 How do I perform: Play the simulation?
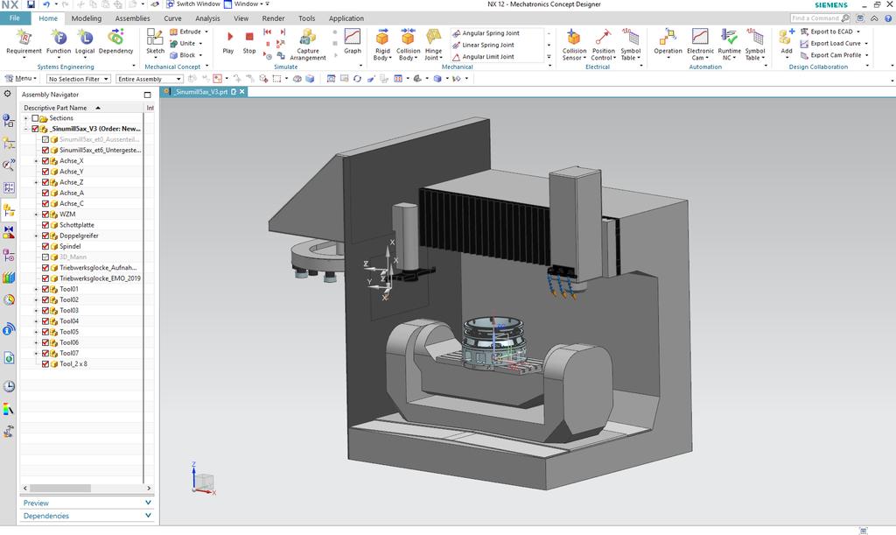point(228,42)
